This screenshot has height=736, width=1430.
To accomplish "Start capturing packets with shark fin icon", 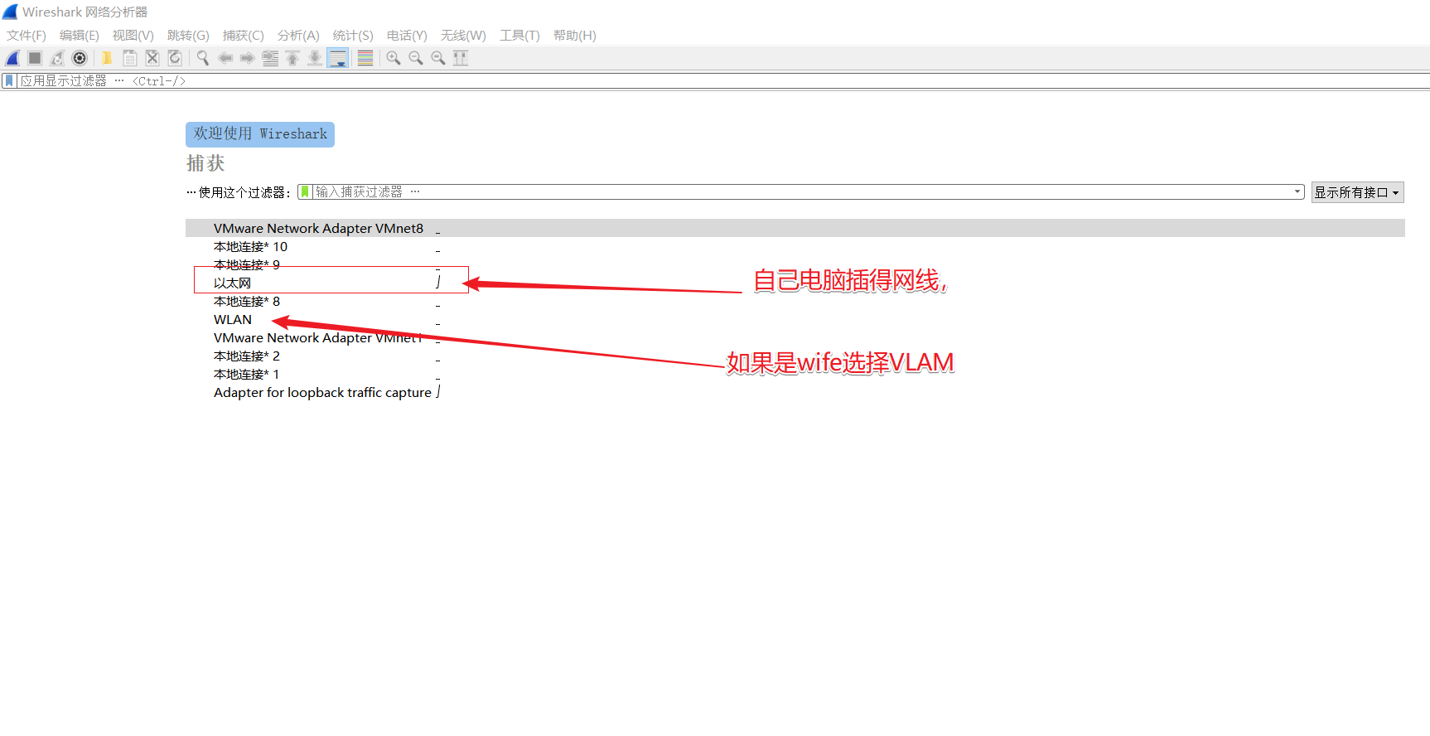I will point(12,58).
